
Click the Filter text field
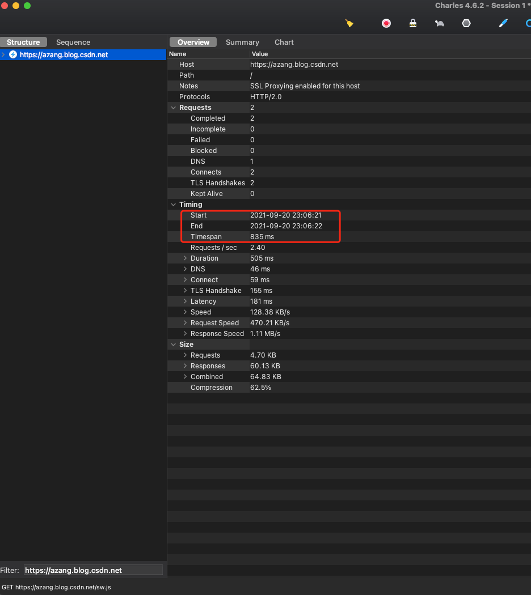click(x=94, y=570)
